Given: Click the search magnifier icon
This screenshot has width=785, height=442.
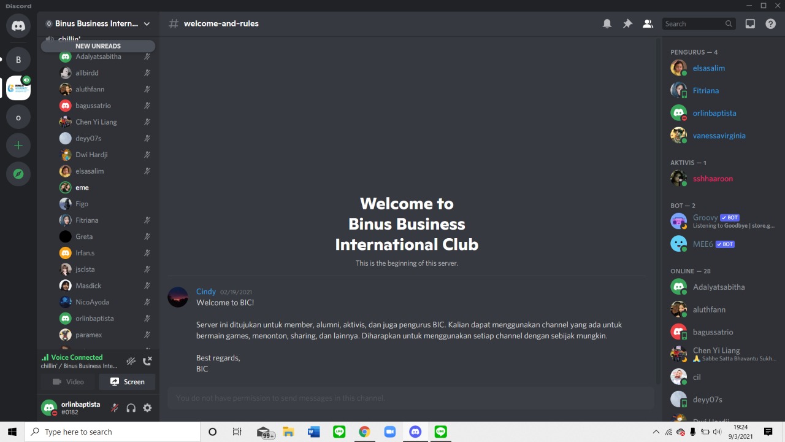Looking at the screenshot, I should click(x=729, y=24).
